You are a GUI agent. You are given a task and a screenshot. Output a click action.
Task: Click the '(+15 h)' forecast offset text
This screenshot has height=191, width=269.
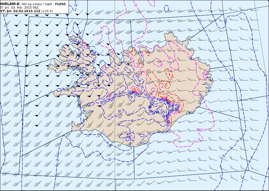click(47, 11)
